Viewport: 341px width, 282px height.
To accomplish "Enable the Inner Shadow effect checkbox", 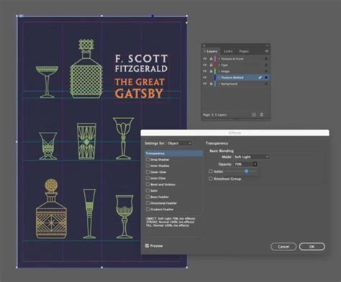I will [147, 166].
